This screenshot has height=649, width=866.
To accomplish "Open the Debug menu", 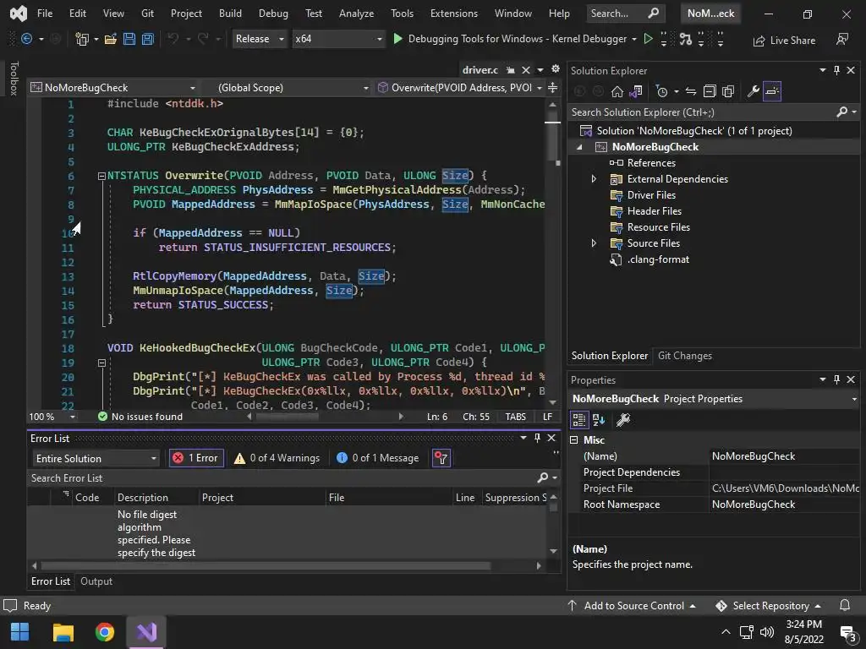I will coord(273,14).
